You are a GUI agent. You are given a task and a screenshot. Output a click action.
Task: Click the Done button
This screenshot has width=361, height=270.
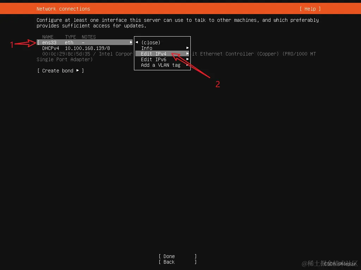[178, 256]
